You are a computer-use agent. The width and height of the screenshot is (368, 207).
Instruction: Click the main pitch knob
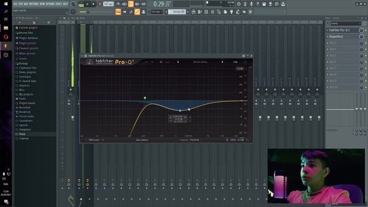73,11
